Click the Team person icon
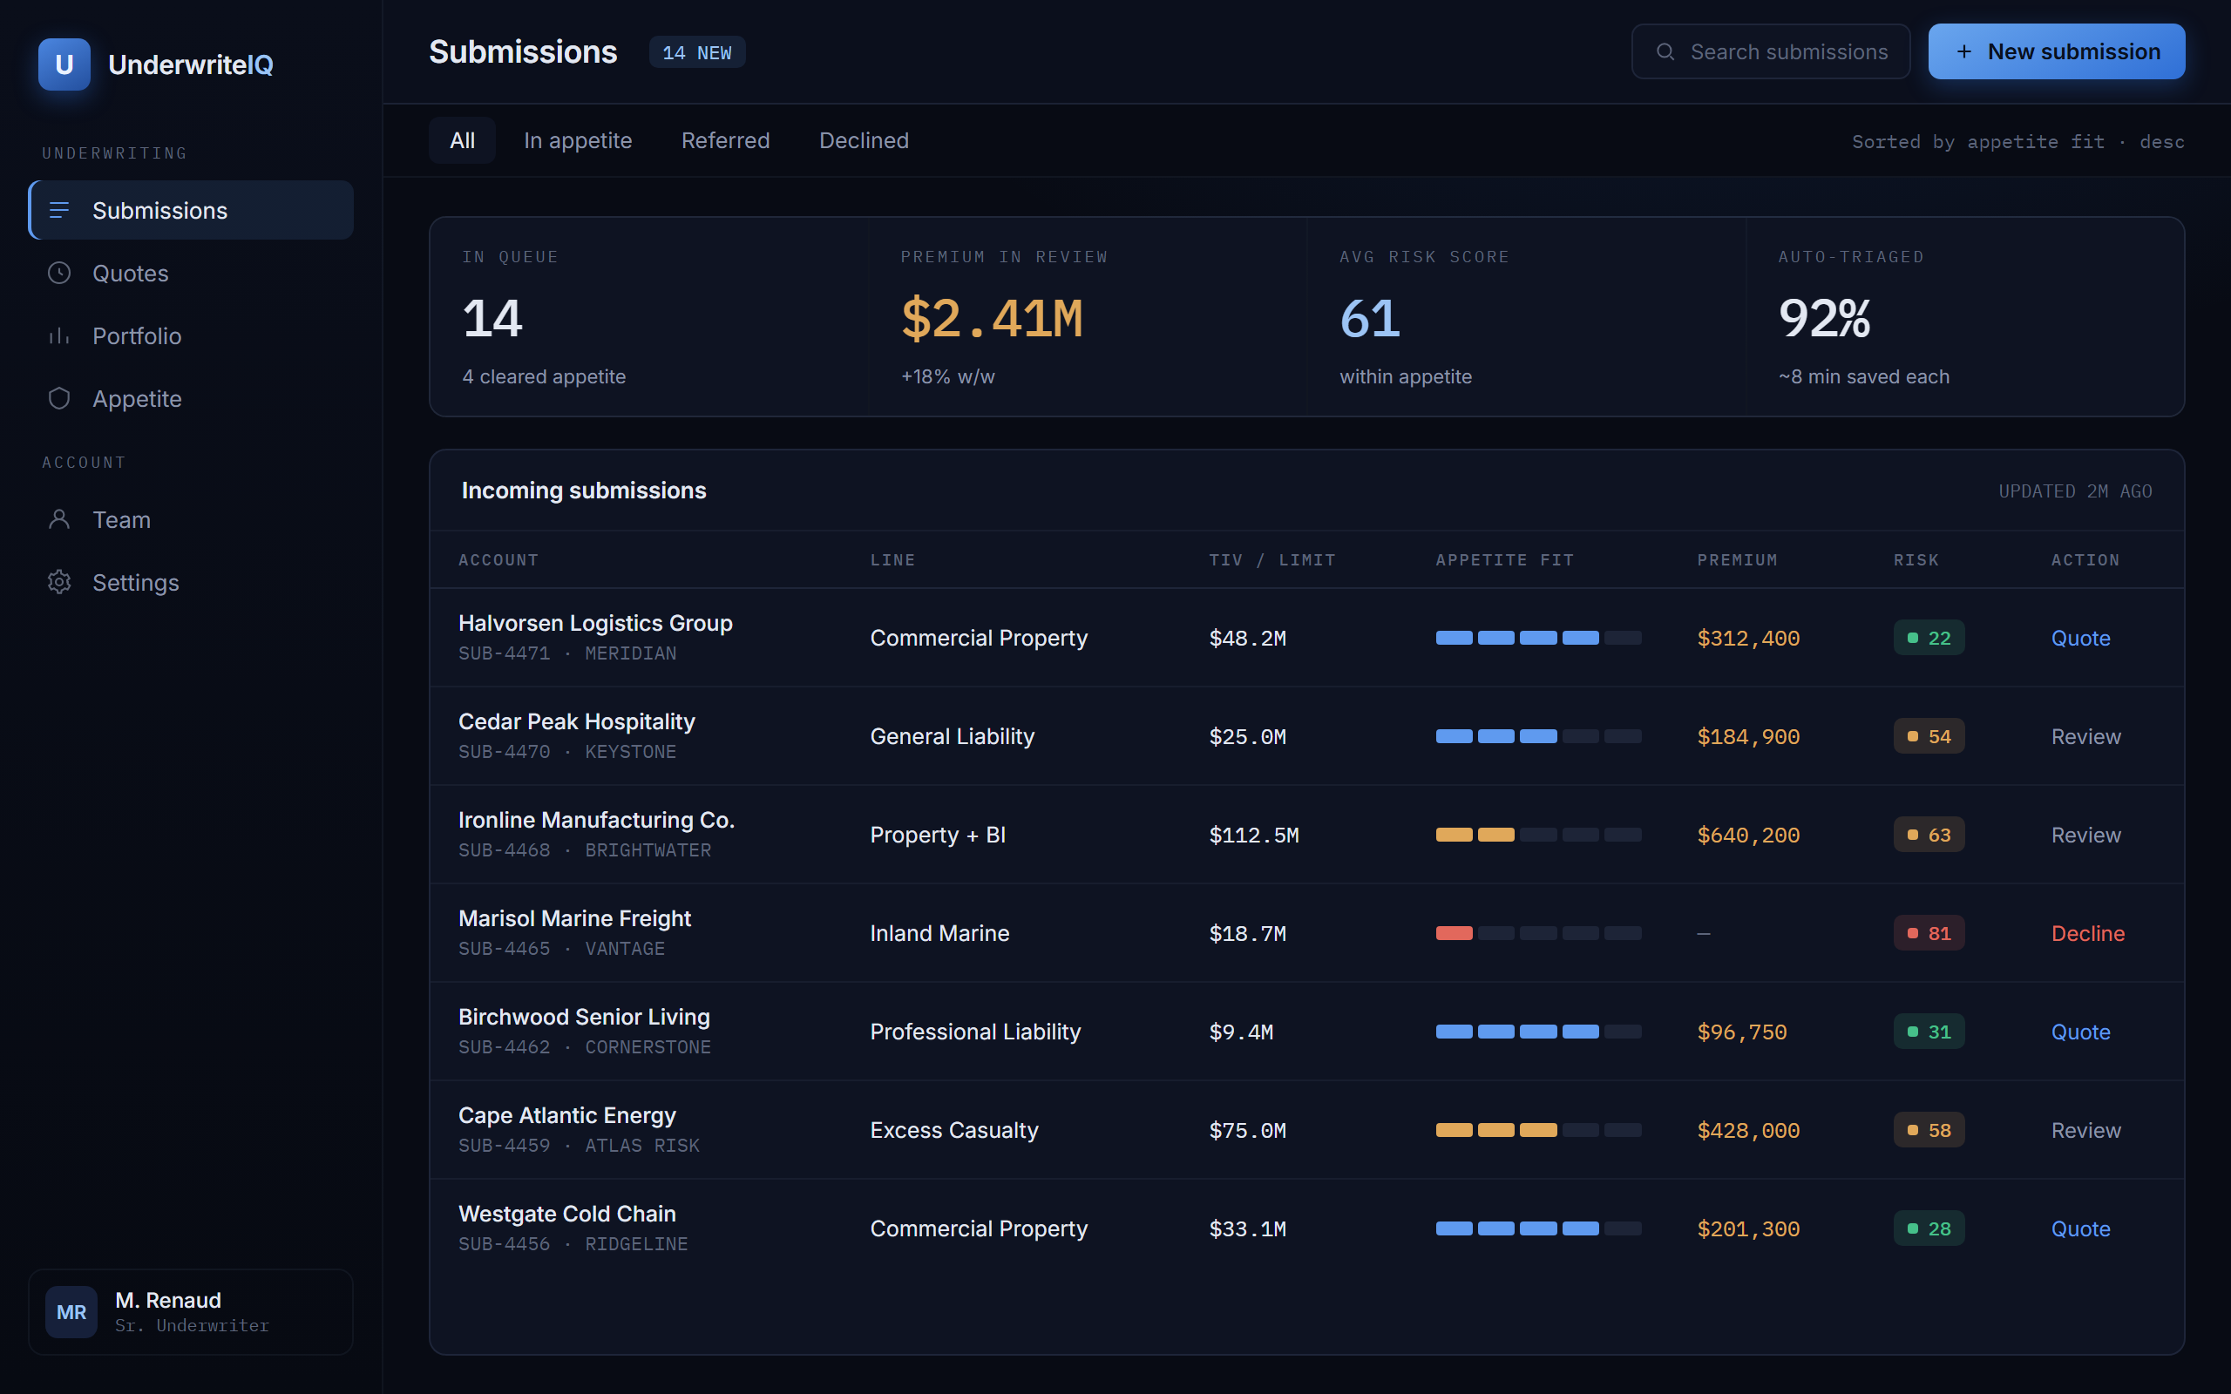 pos(59,519)
